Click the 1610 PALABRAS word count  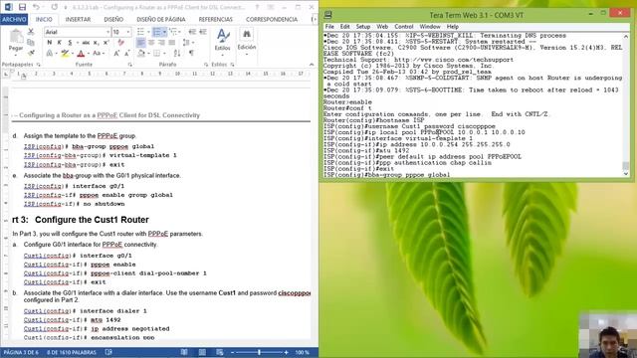(72, 352)
